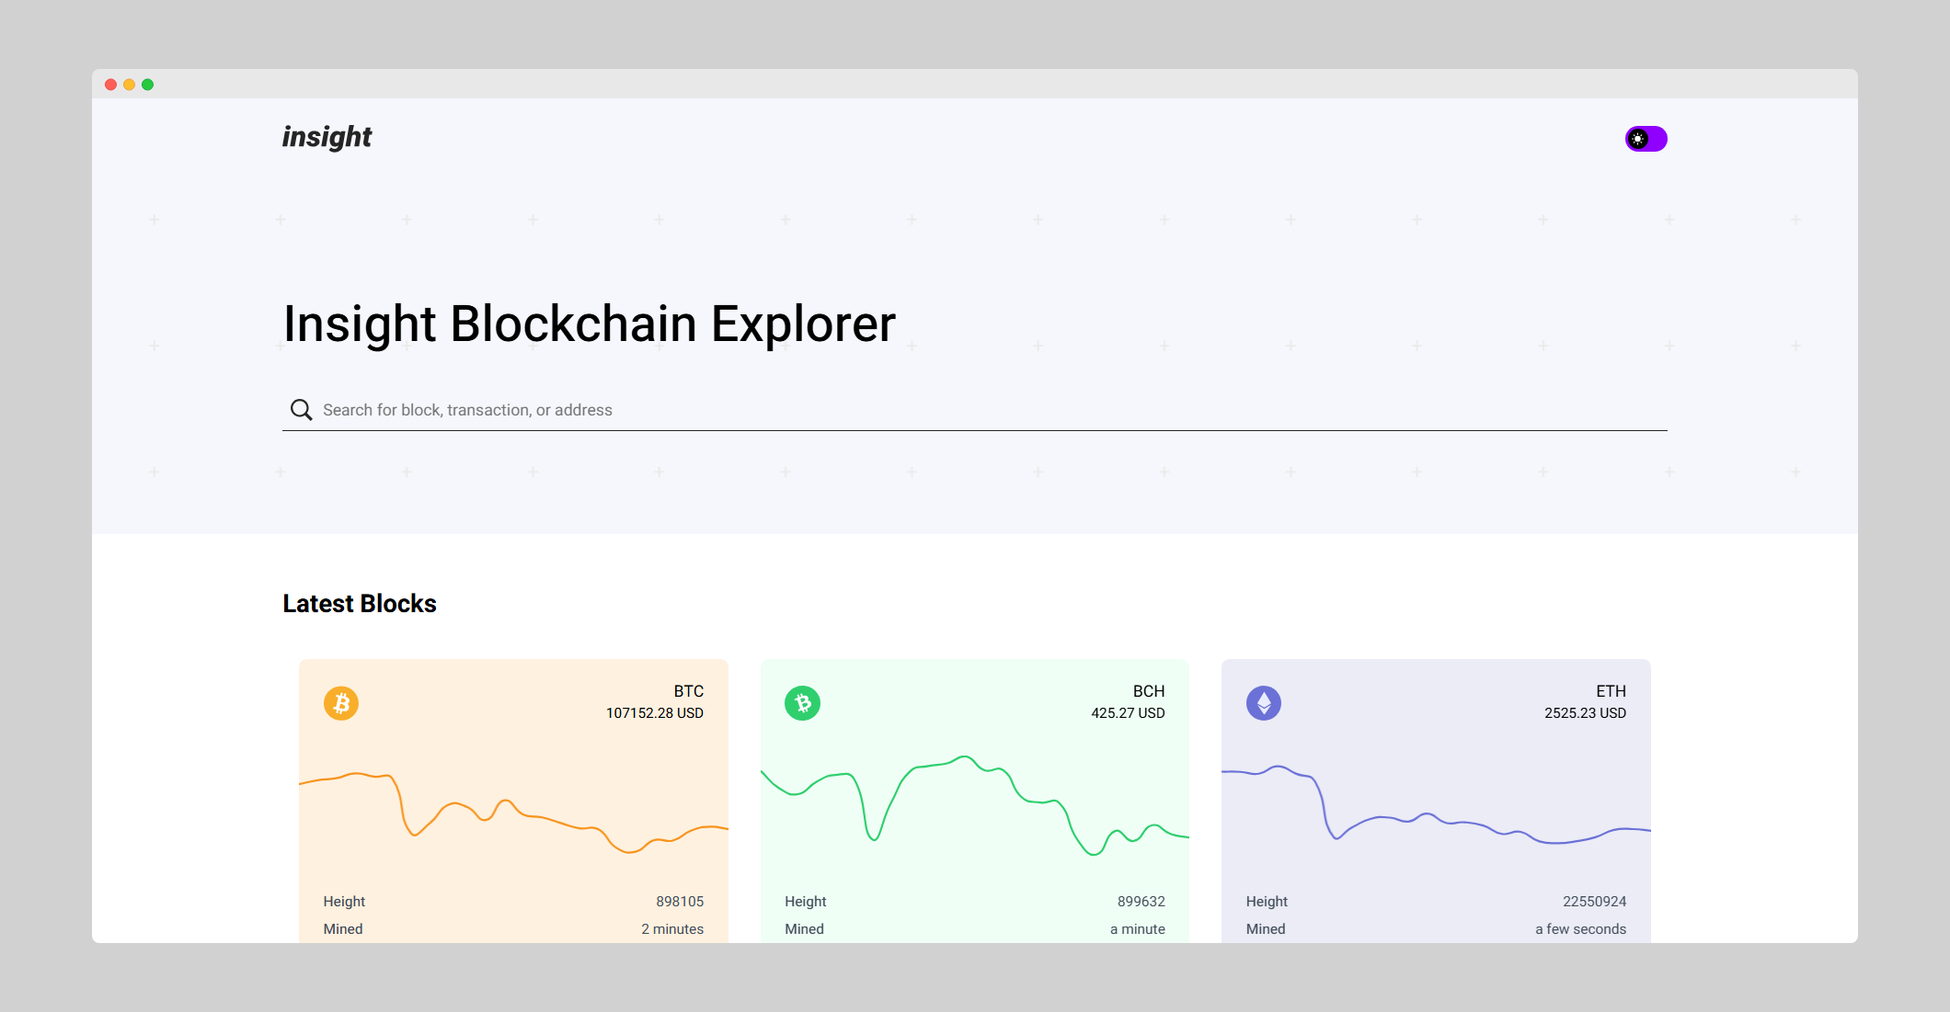
Task: Toggle the dark mode switch
Action: [1646, 139]
